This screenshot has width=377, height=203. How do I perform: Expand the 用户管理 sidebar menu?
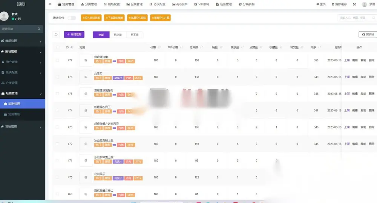click(x=22, y=62)
